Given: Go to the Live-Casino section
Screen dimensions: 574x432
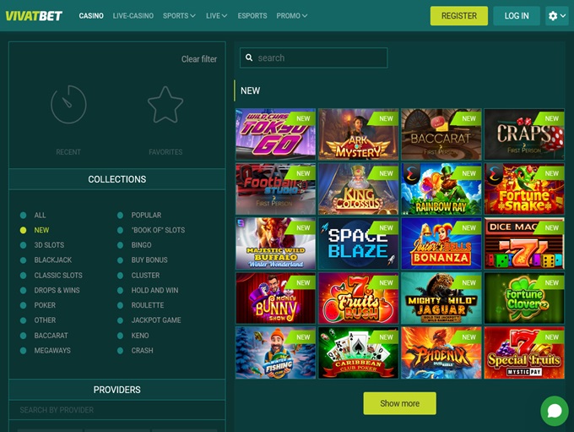Looking at the screenshot, I should (133, 16).
